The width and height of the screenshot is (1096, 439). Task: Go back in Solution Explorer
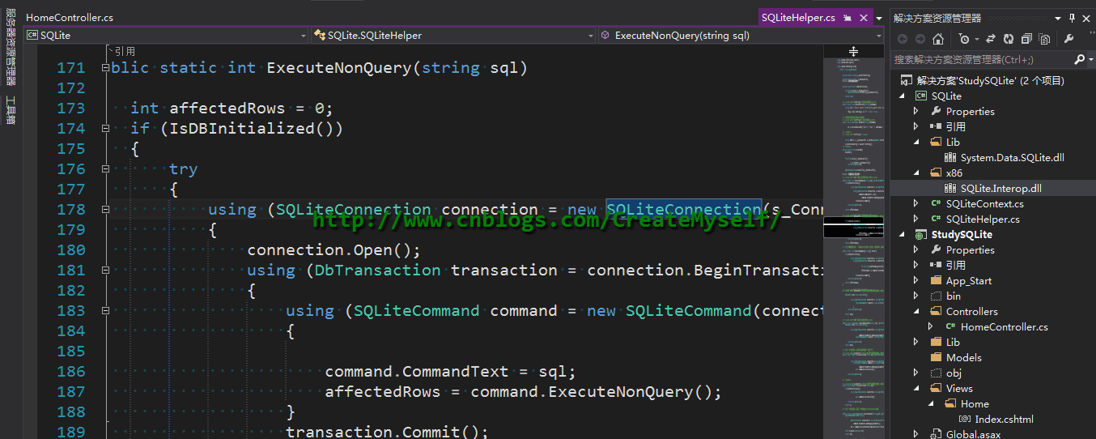tap(902, 39)
